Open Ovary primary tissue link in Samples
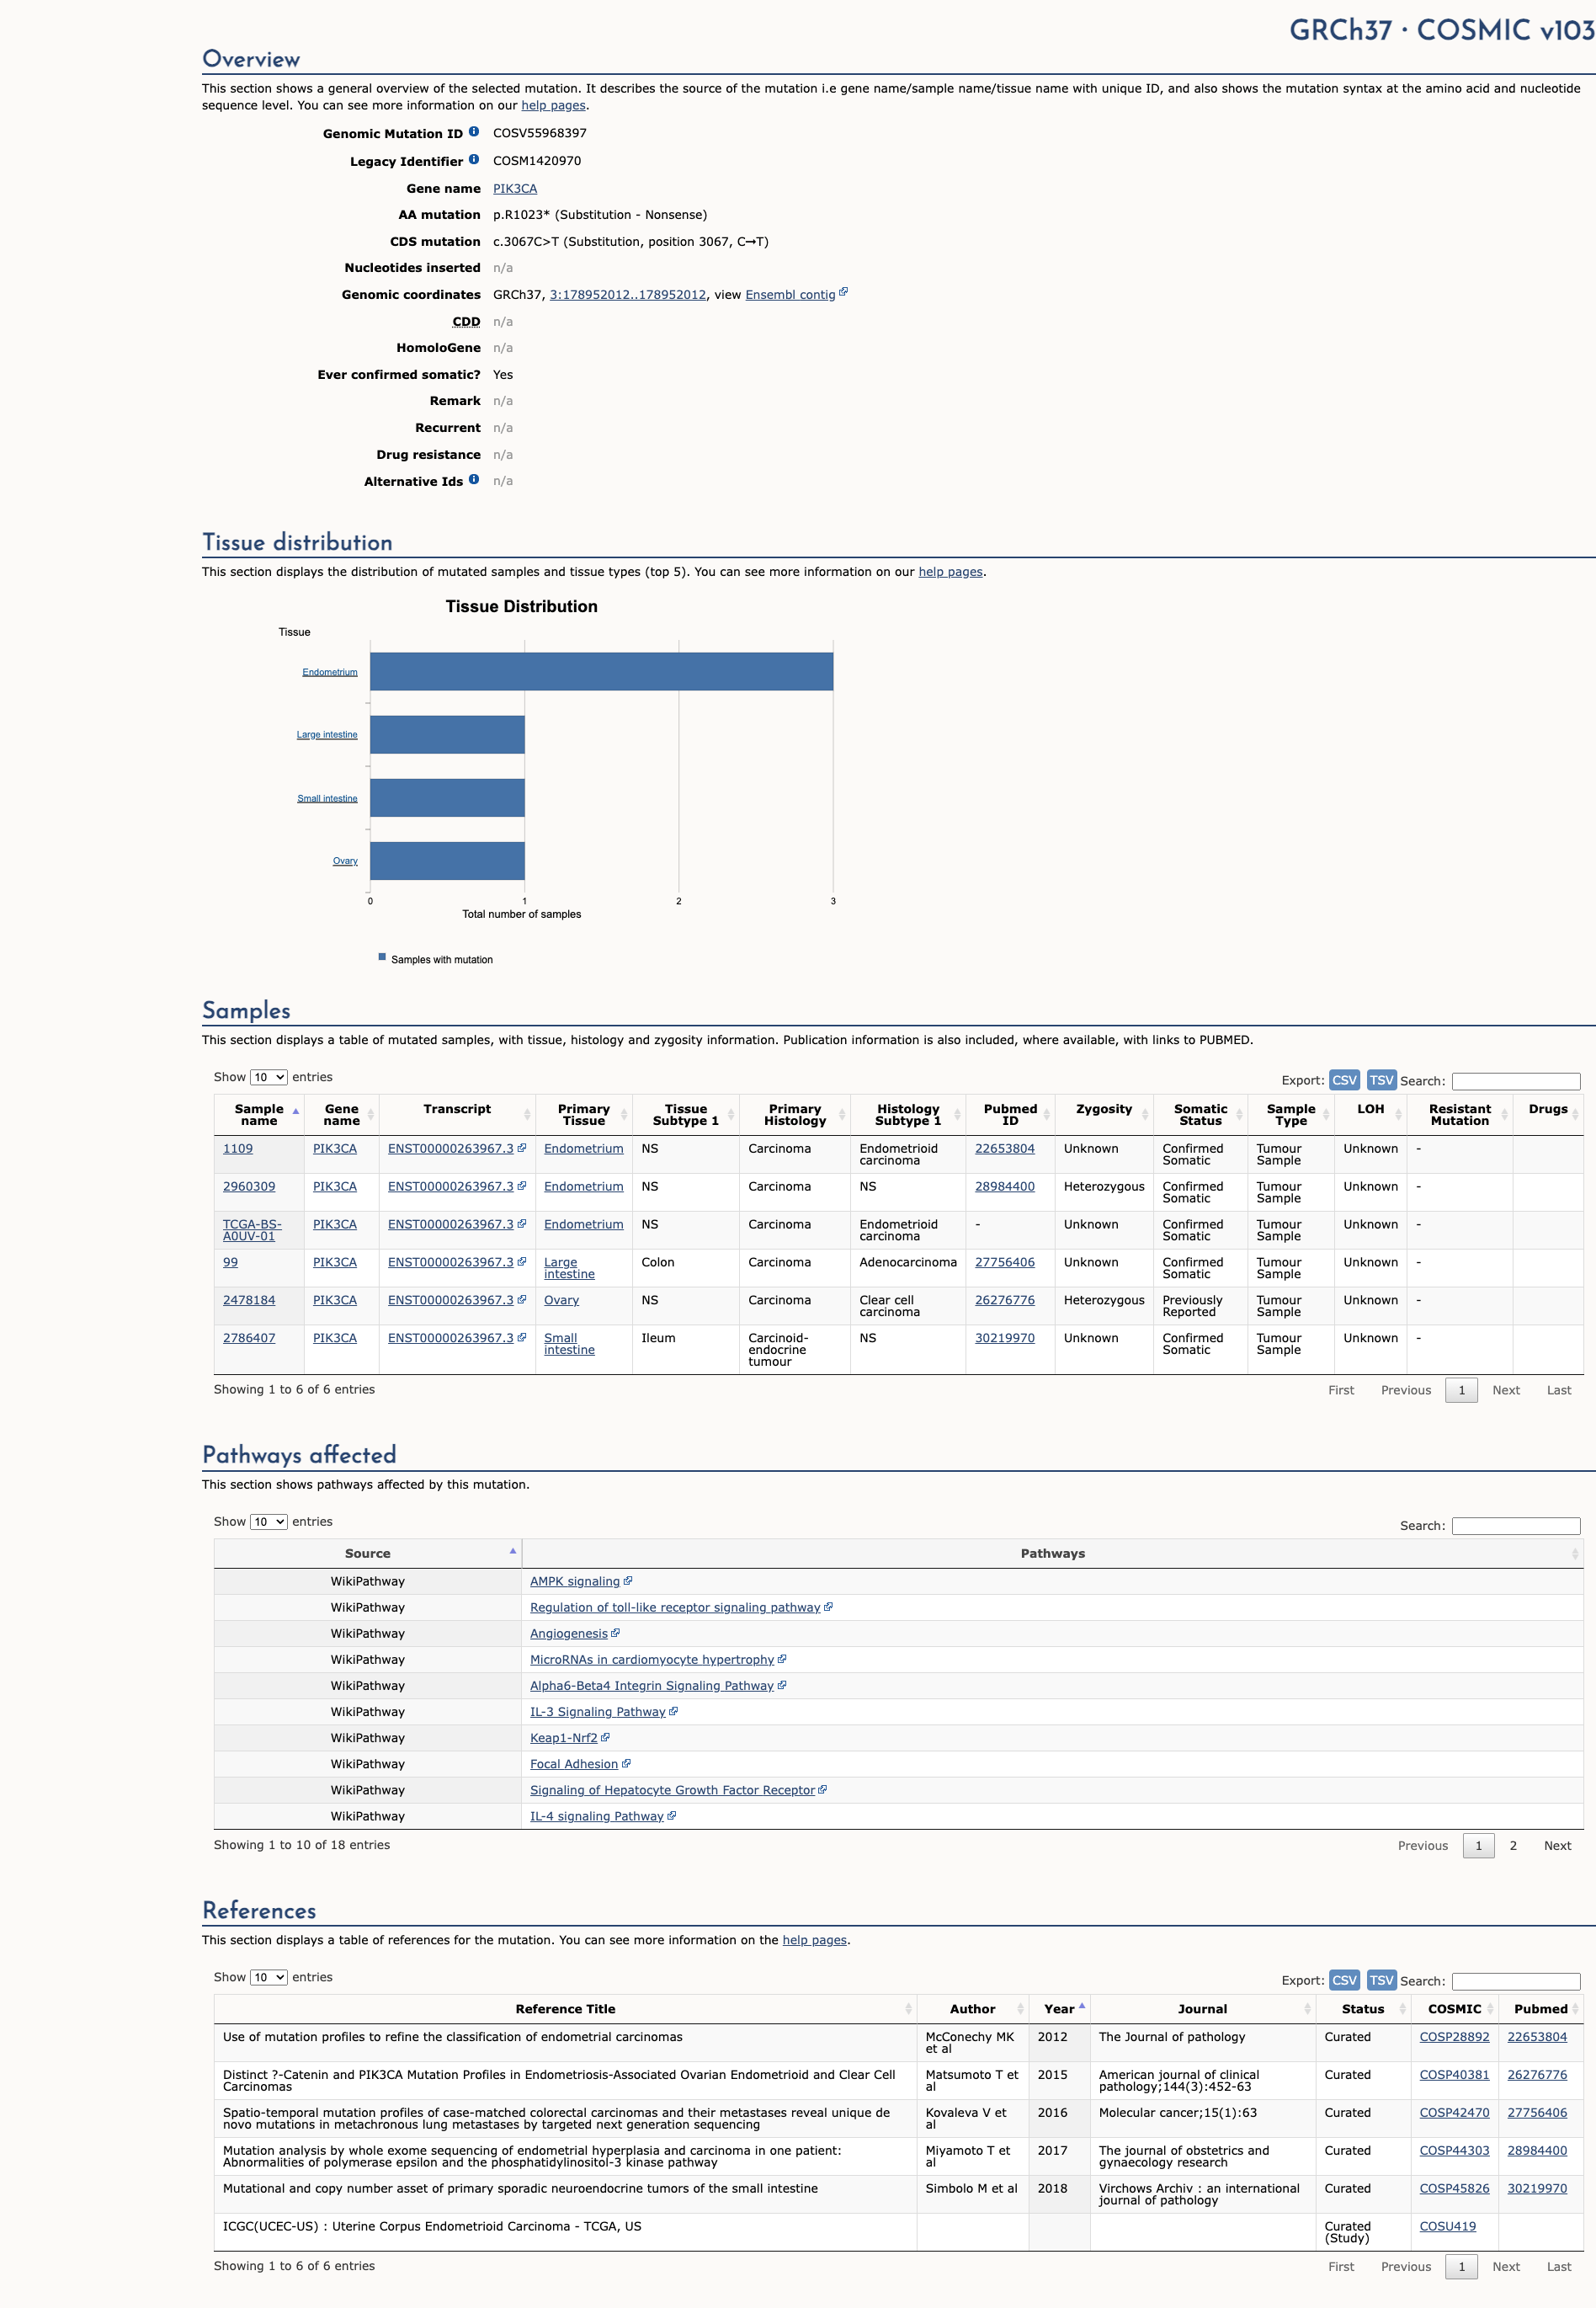The image size is (1596, 2308). (x=561, y=1300)
